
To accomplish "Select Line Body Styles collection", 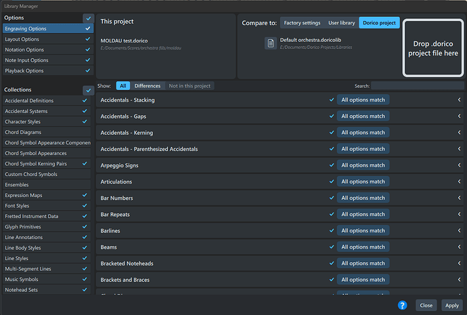I will coord(47,248).
